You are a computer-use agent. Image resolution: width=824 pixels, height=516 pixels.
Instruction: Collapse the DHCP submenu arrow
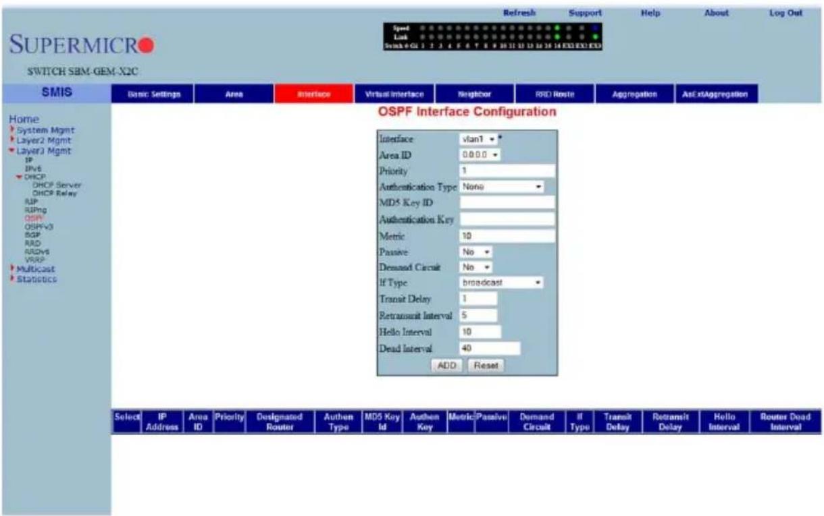coord(20,176)
